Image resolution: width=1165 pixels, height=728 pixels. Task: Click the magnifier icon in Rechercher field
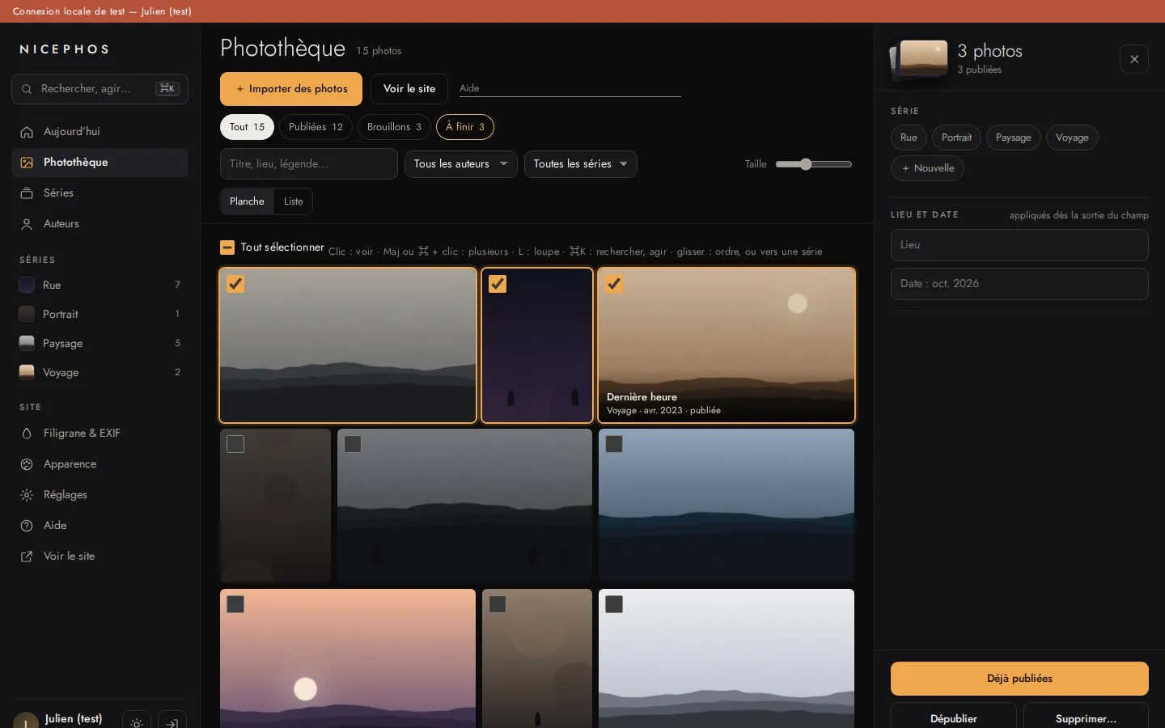pyautogui.click(x=27, y=89)
